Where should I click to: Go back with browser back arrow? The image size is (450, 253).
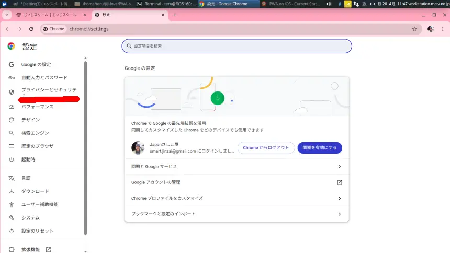click(x=7, y=29)
